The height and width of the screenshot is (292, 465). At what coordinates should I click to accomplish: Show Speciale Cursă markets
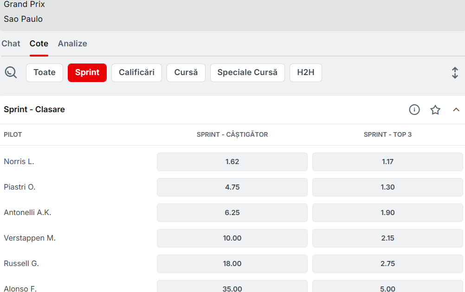[247, 73]
